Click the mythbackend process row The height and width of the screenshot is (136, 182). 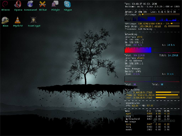(x=147, y=119)
